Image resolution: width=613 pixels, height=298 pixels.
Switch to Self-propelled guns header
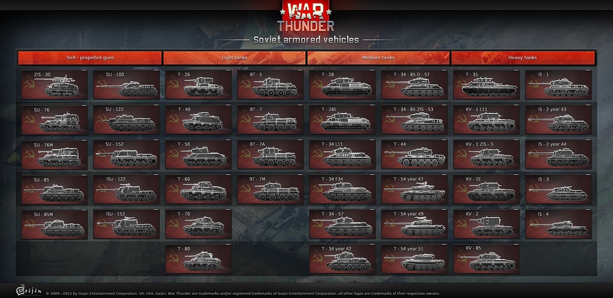(x=90, y=58)
